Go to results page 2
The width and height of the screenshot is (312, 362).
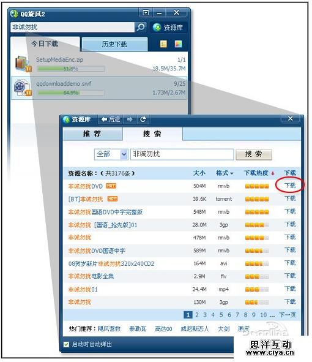pos(197,315)
